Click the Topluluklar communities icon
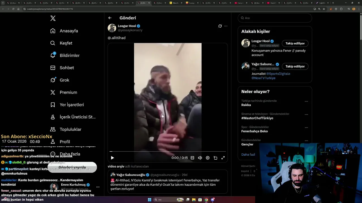The width and height of the screenshot is (362, 203). click(x=53, y=129)
